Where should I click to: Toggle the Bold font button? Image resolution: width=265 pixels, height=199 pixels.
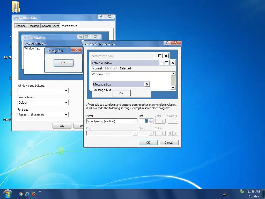pos(170,133)
